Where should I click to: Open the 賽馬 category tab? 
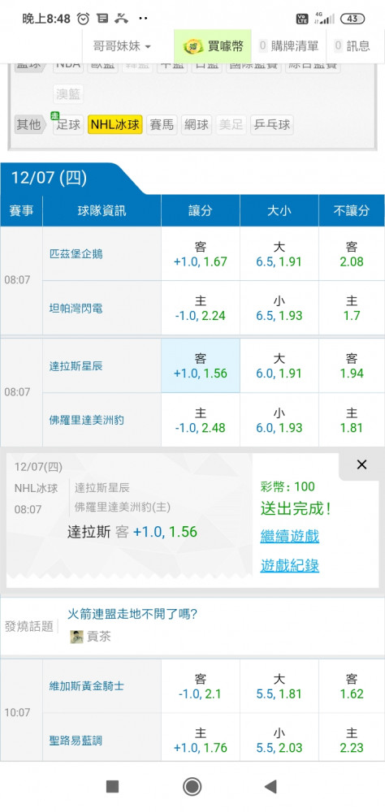point(162,125)
